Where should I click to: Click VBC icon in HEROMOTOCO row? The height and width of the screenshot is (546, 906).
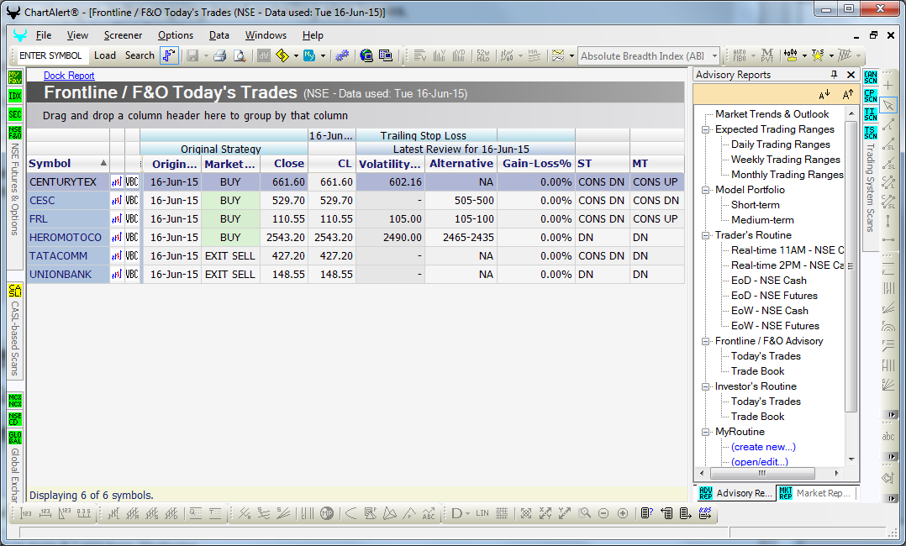point(132,238)
